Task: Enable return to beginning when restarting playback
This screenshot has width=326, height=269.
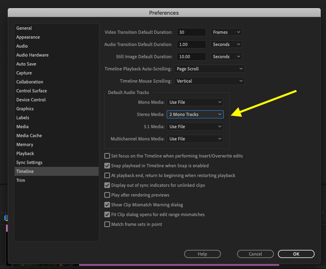Action: pyautogui.click(x=107, y=175)
